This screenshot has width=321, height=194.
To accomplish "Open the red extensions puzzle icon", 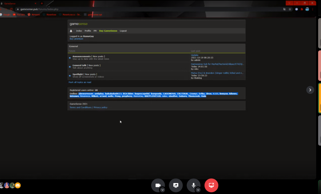I will pos(302,9).
